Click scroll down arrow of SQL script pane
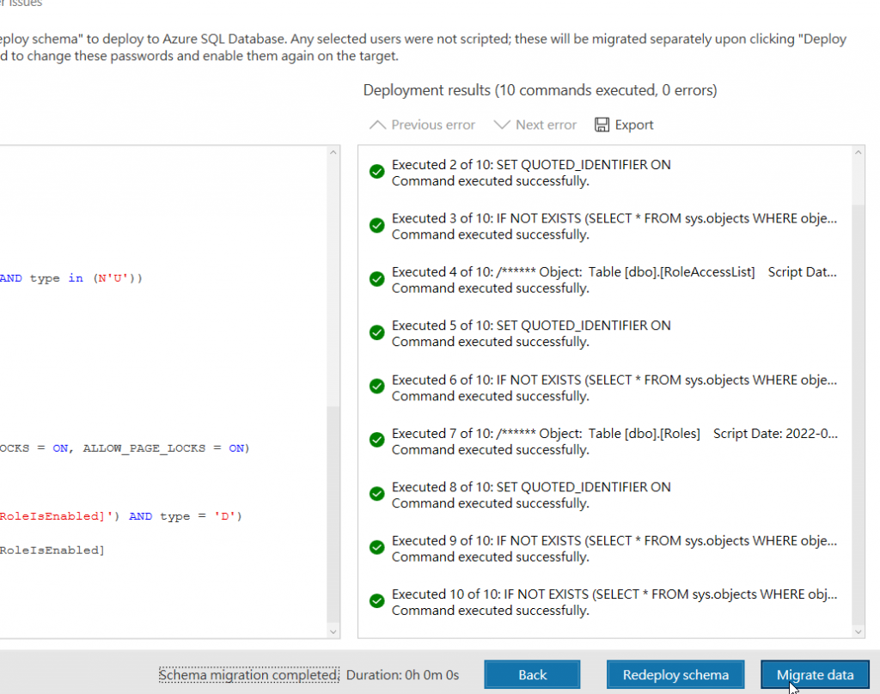Screen dimensions: 880x694 333,631
